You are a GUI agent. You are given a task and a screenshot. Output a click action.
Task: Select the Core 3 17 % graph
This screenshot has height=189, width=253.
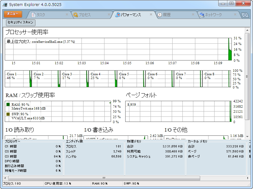click(74, 79)
